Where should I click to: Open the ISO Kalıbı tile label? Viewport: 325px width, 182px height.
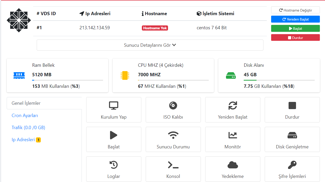[173, 117]
